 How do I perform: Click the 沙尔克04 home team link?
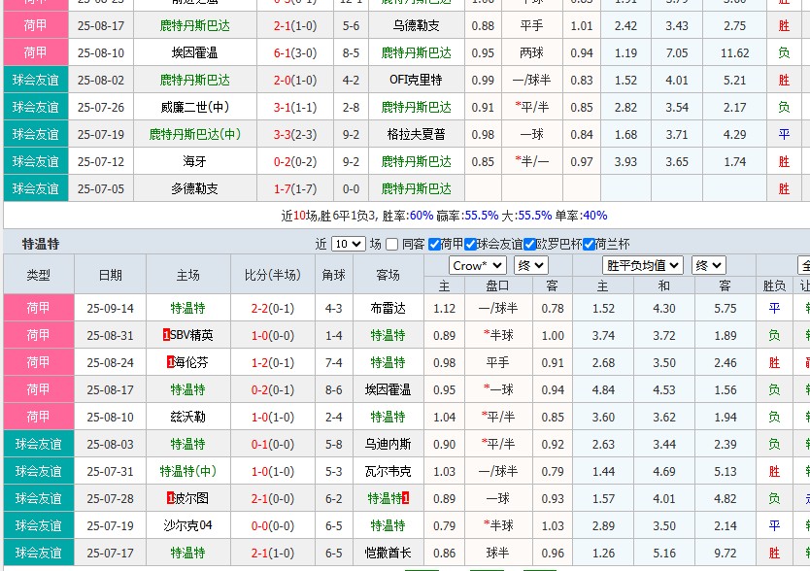[188, 525]
